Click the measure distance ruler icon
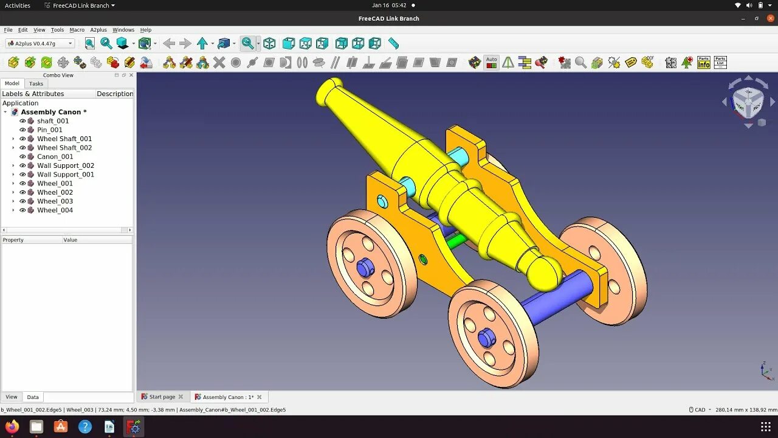This screenshot has height=438, width=778. tap(393, 43)
